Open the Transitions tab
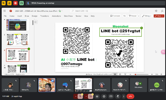This screenshot has height=100, width=166. point(45,16)
